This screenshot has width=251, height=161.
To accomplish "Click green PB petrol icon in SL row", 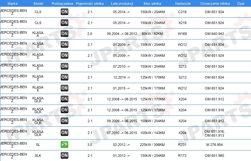I will click(65, 145).
